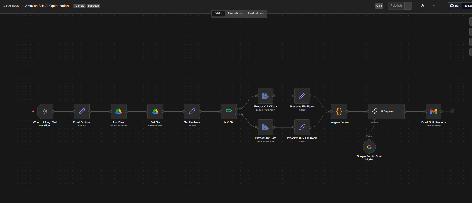472x203 pixels.
Task: Switch to the Executions tab
Action: (235, 13)
